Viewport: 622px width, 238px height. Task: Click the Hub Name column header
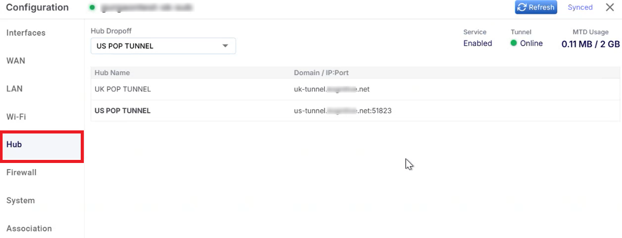(x=112, y=73)
